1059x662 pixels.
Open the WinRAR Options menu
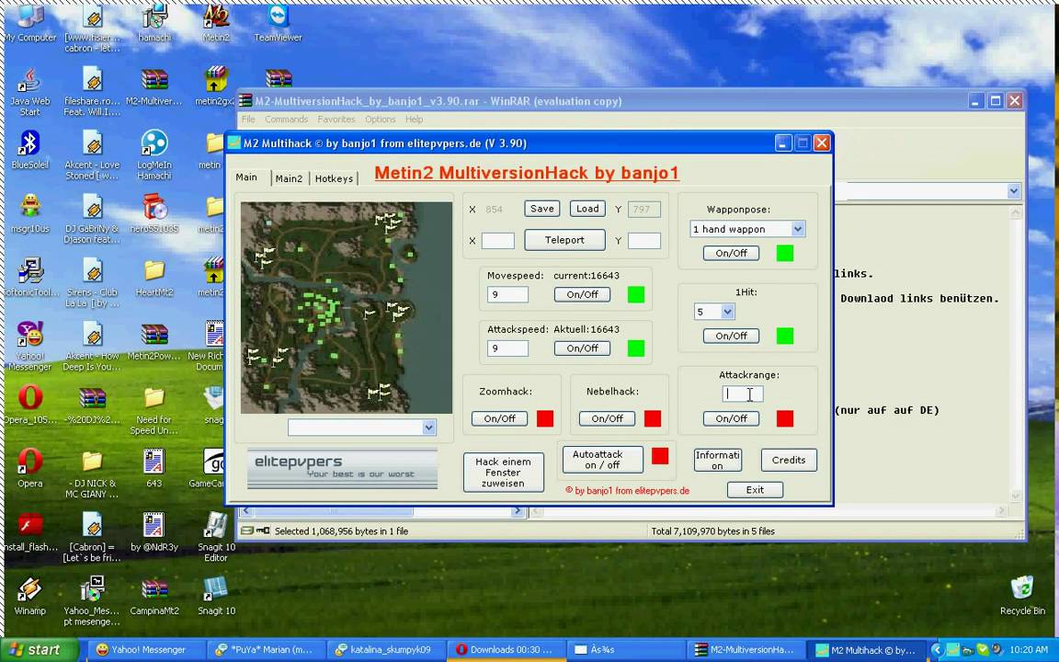381,119
